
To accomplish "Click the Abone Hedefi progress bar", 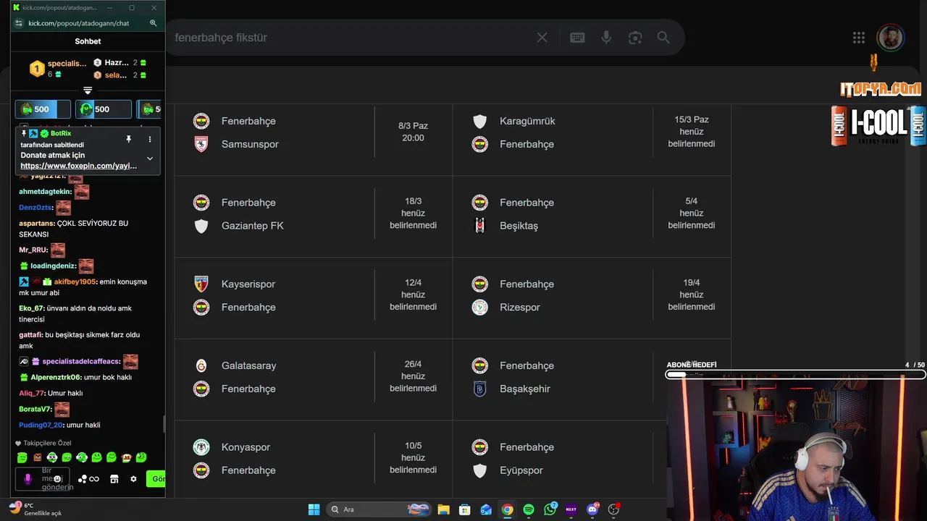I will tap(795, 375).
